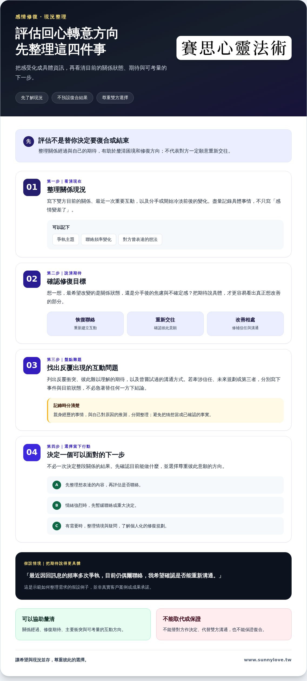Click the 賽思心靈法術 logo banner

[234, 48]
